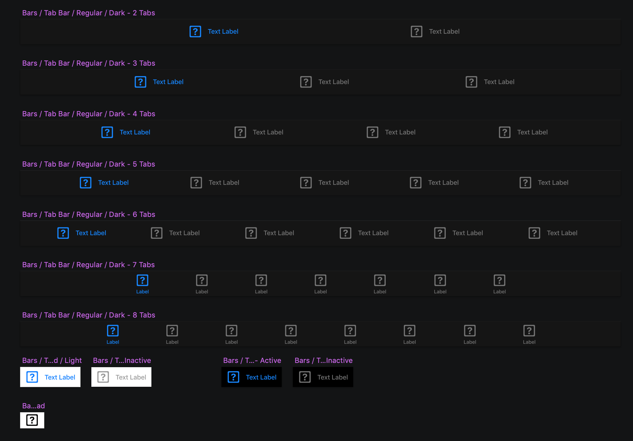Select the fifth Text Label in the 6 Tabs bar

(x=468, y=233)
